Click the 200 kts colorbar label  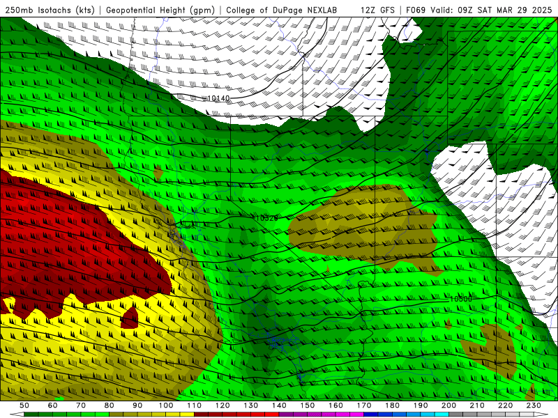[x=449, y=405]
